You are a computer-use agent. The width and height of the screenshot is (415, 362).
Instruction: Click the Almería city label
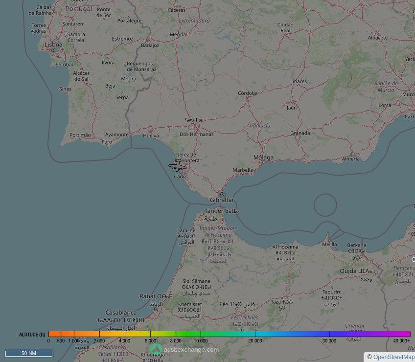click(351, 159)
